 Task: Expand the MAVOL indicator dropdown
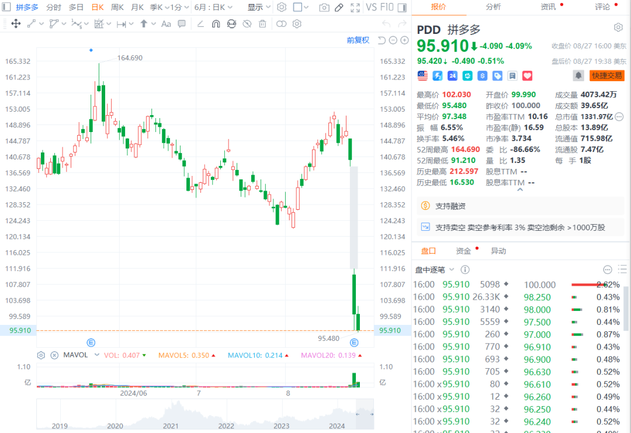(96, 355)
